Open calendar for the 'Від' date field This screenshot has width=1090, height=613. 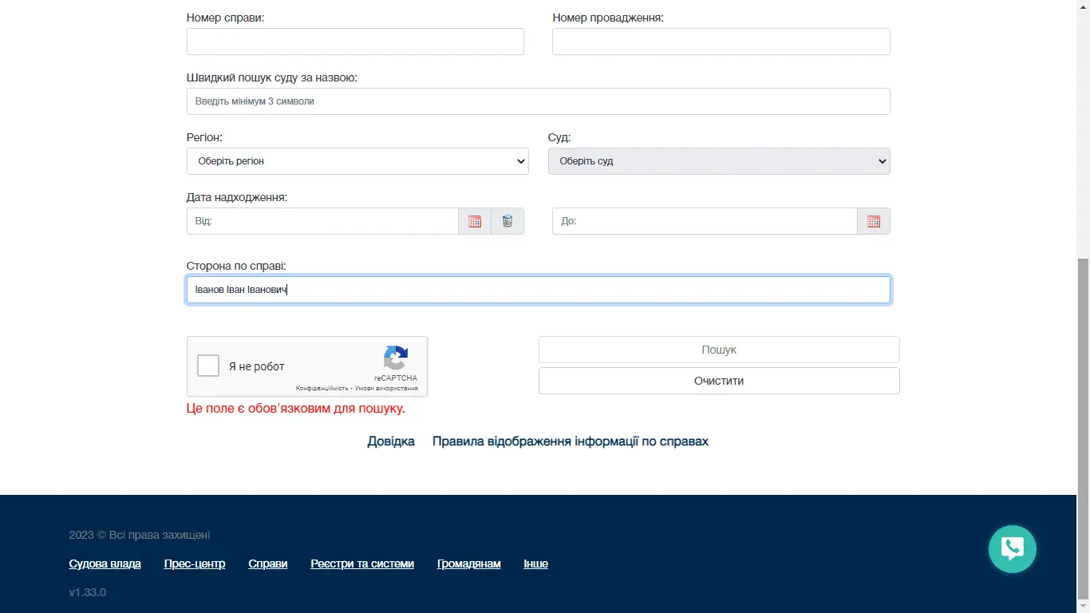tap(475, 221)
